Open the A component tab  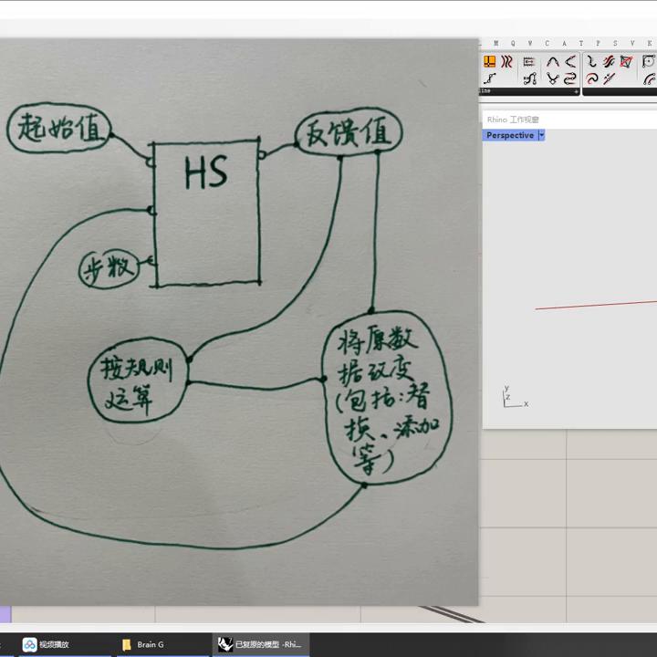(x=564, y=43)
